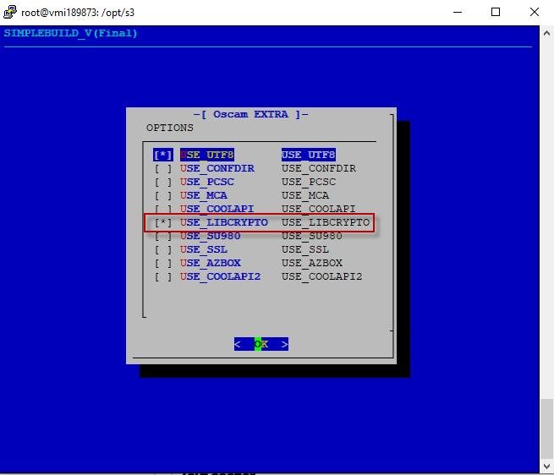Uncheck the USE_LIBCRYPTO checkbox
Image resolution: width=554 pixels, height=475 pixels.
coord(163,222)
